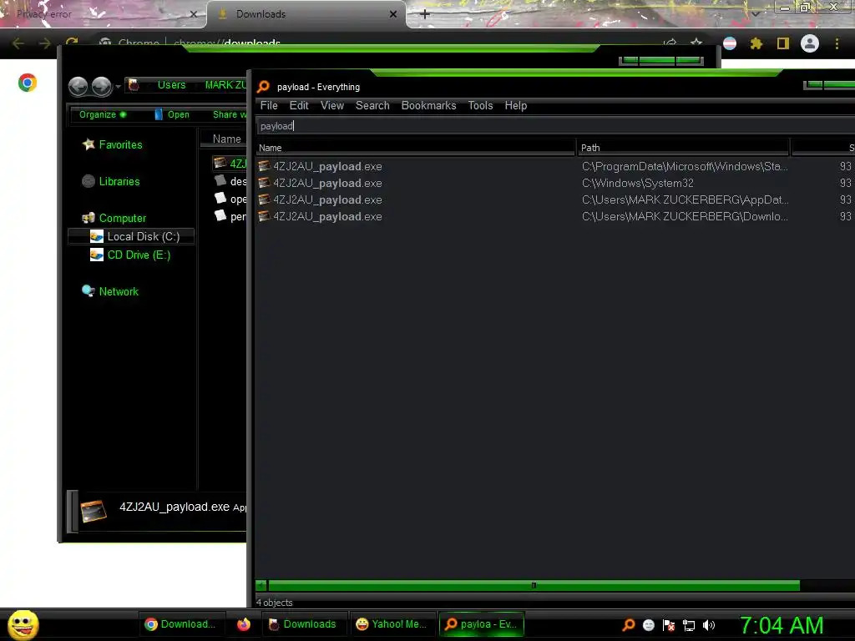Switch to Chrome Download taskbar button
The image size is (855, 641).
coord(180,624)
